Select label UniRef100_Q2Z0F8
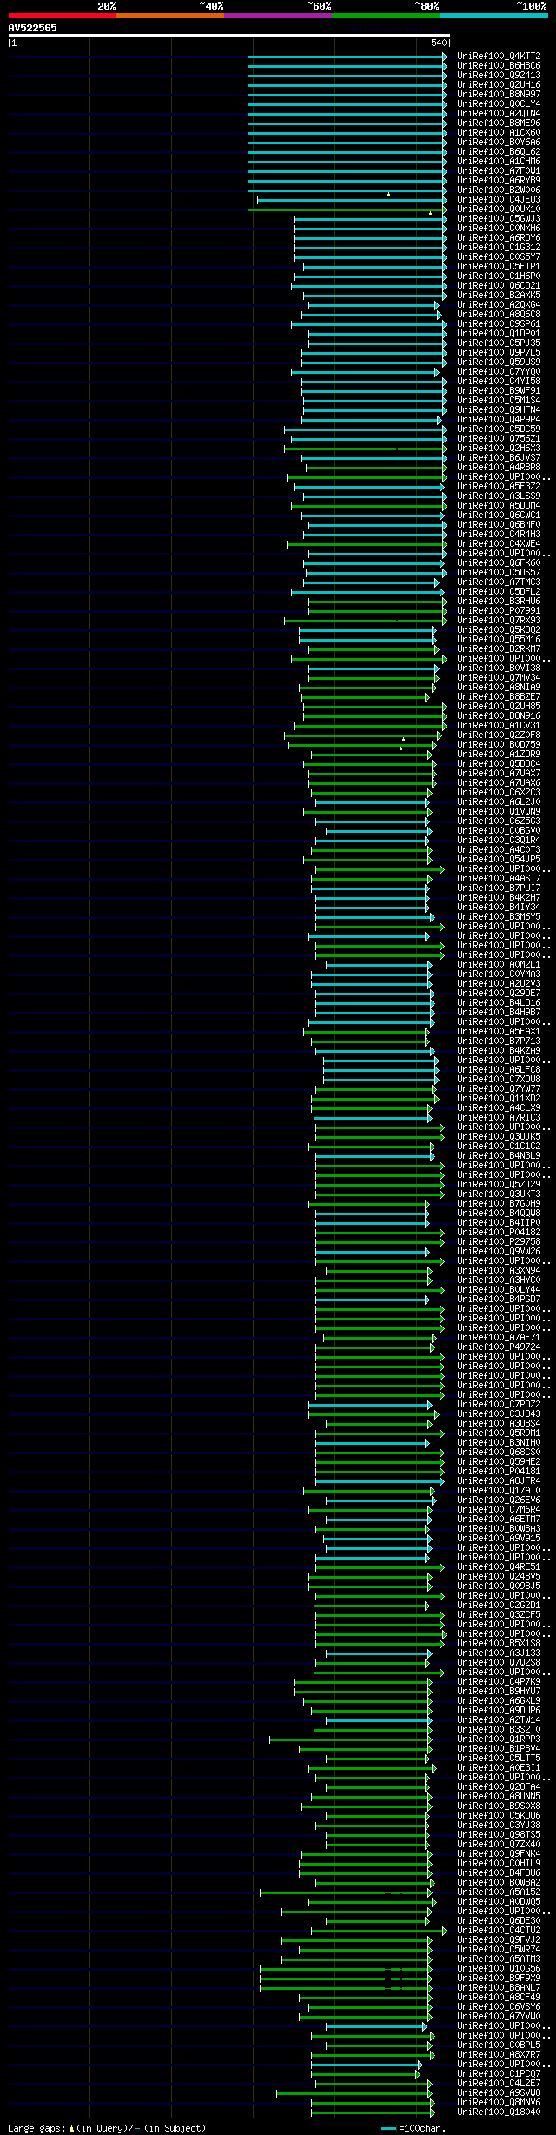 tap(499, 735)
